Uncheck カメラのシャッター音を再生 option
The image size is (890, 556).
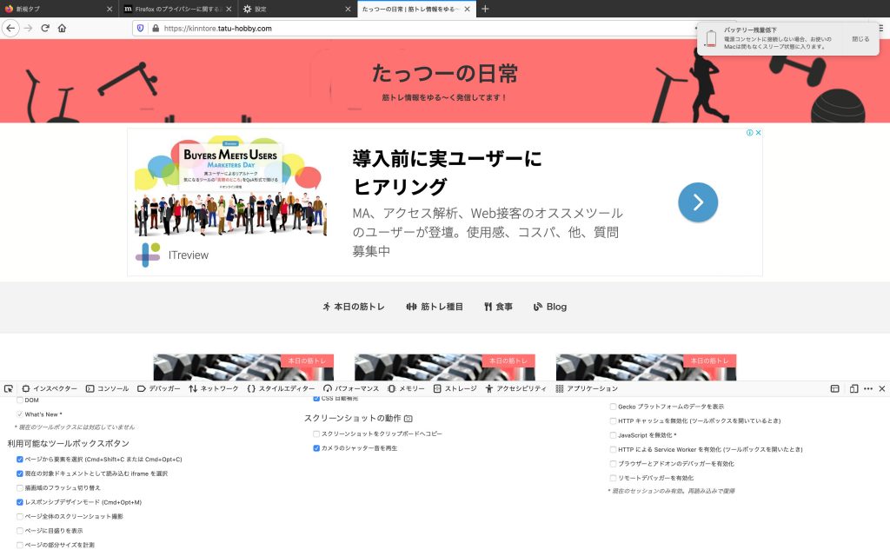coord(316,448)
